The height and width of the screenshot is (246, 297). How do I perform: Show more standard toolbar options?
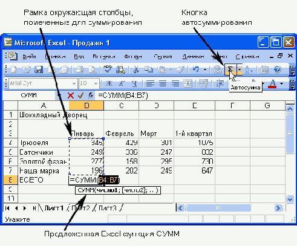coord(292,70)
